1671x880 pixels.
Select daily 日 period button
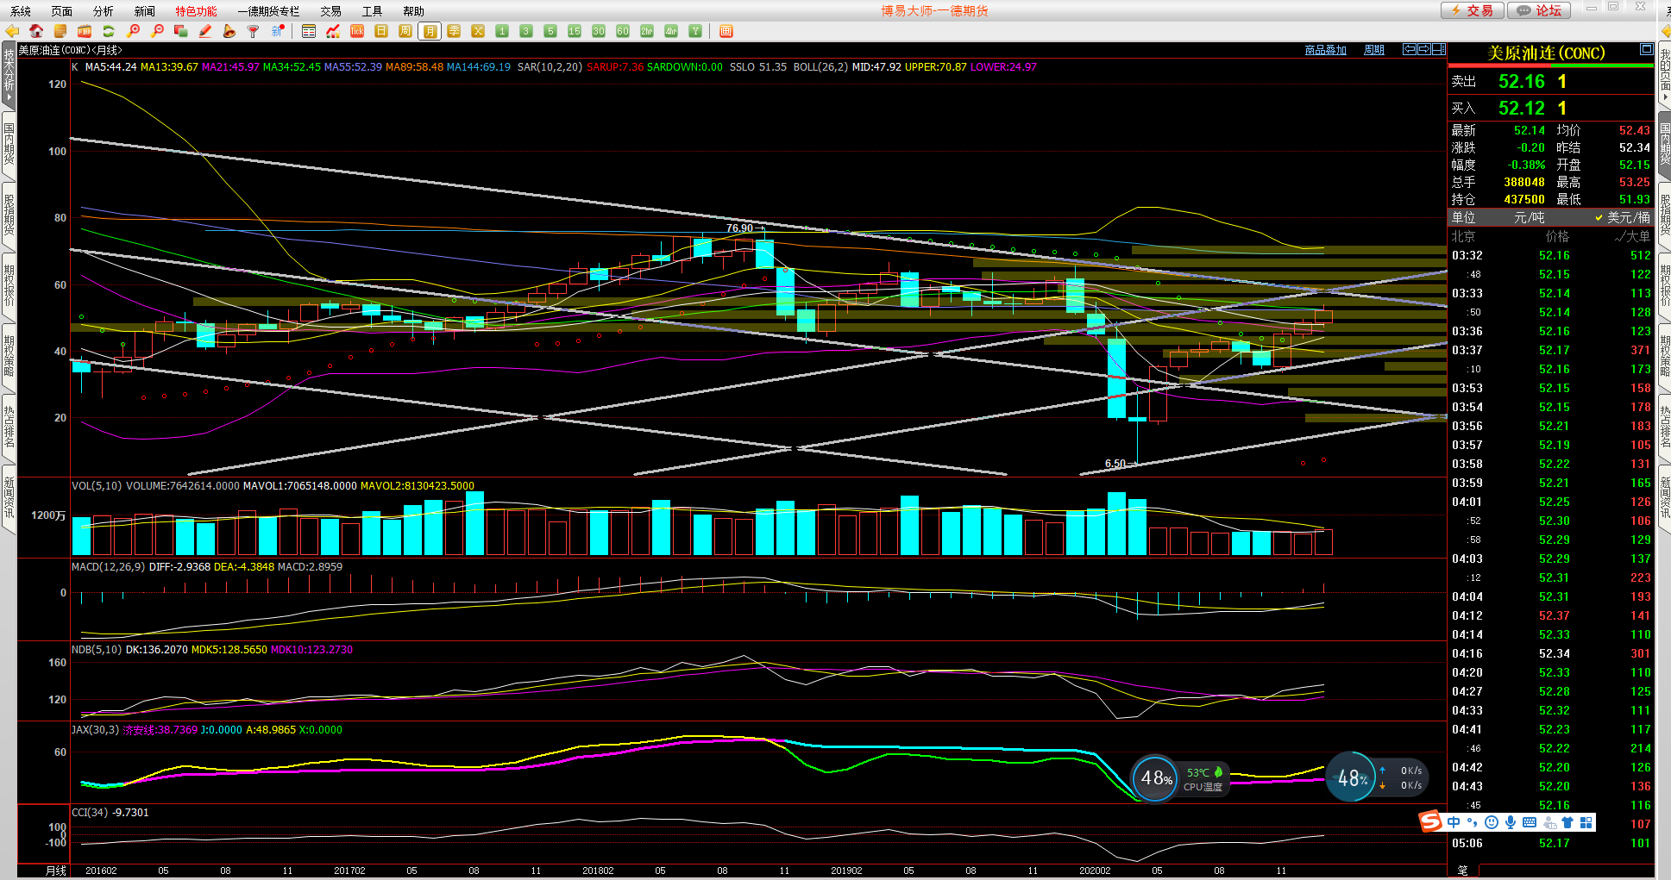click(381, 31)
